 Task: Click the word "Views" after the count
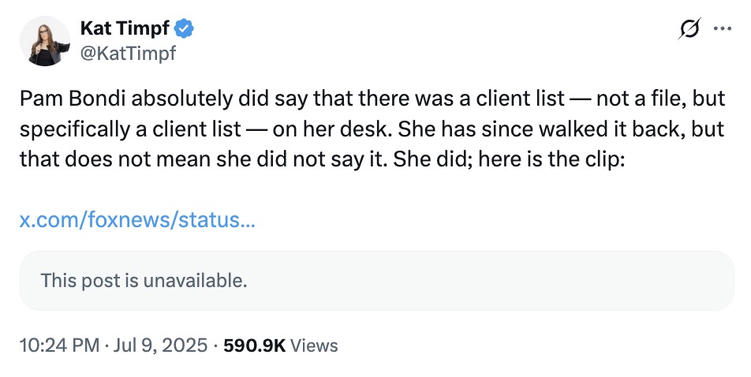click(314, 345)
